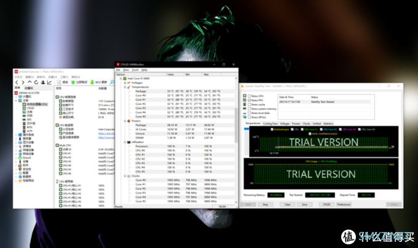Open Tools menu in HWMonitor
This screenshot has width=418, height=248.
[135, 70]
